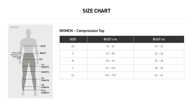Select the WOMEN – Compression Top title
Viewport: 193px width, 110px height.
[x=82, y=31]
